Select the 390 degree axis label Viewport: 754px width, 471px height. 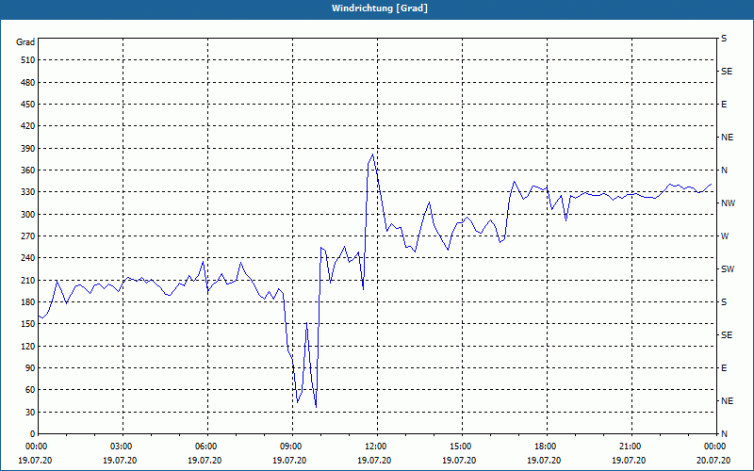point(28,149)
